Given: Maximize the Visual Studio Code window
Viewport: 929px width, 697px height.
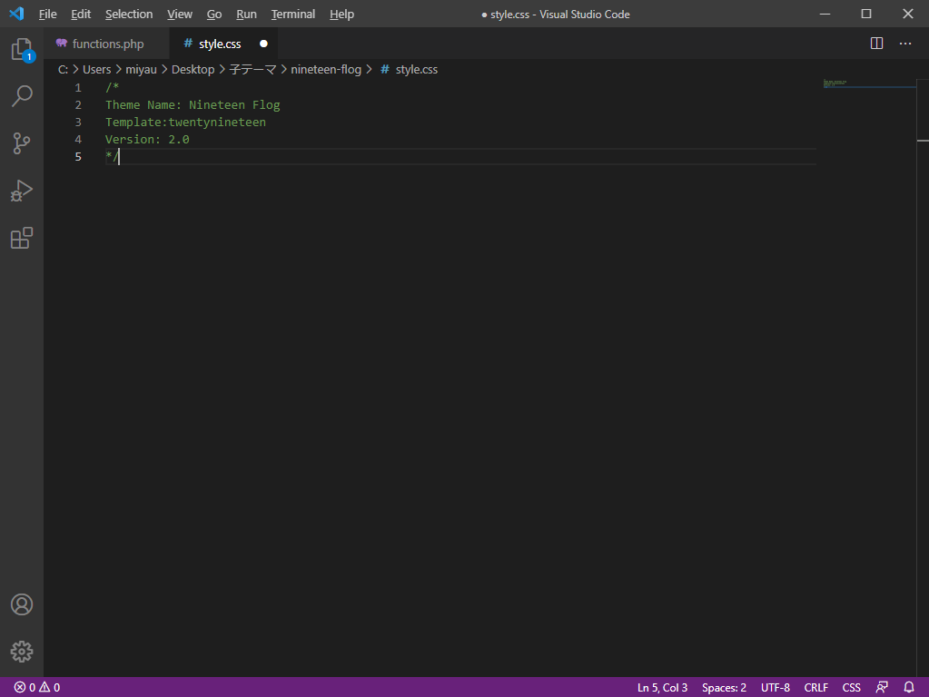Looking at the screenshot, I should tap(866, 14).
